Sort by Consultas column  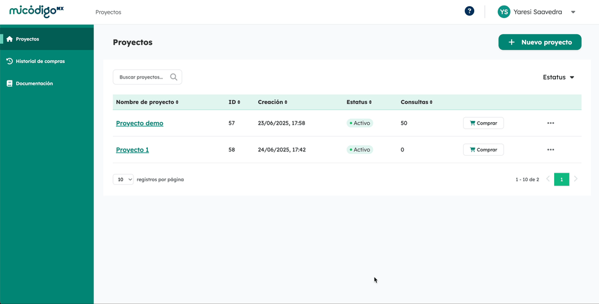[416, 102]
